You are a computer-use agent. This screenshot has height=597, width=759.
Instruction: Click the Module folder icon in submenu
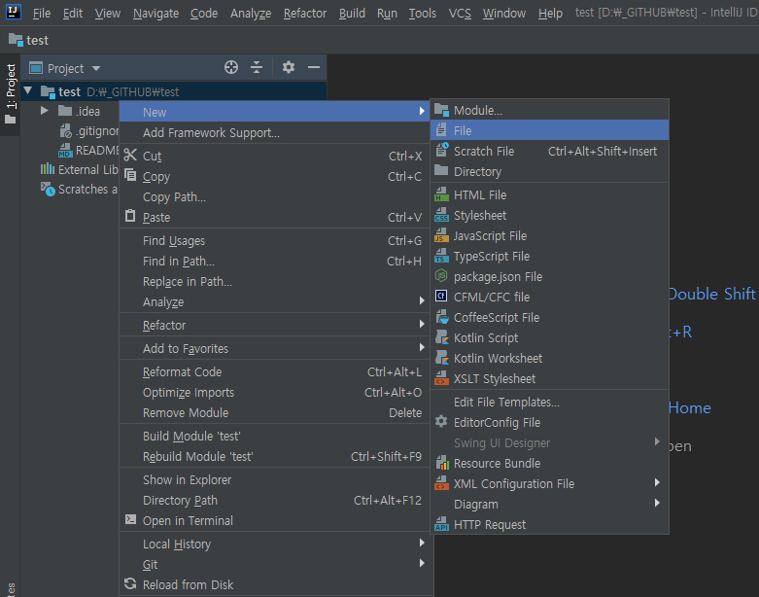[x=441, y=111]
